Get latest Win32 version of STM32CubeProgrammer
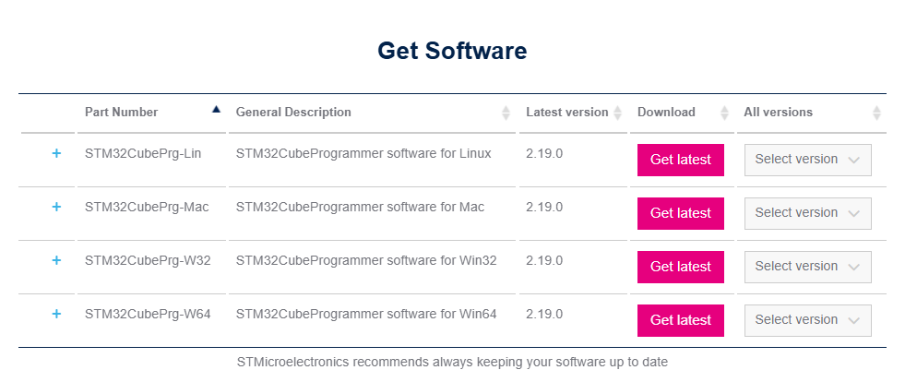The image size is (917, 382). point(680,267)
